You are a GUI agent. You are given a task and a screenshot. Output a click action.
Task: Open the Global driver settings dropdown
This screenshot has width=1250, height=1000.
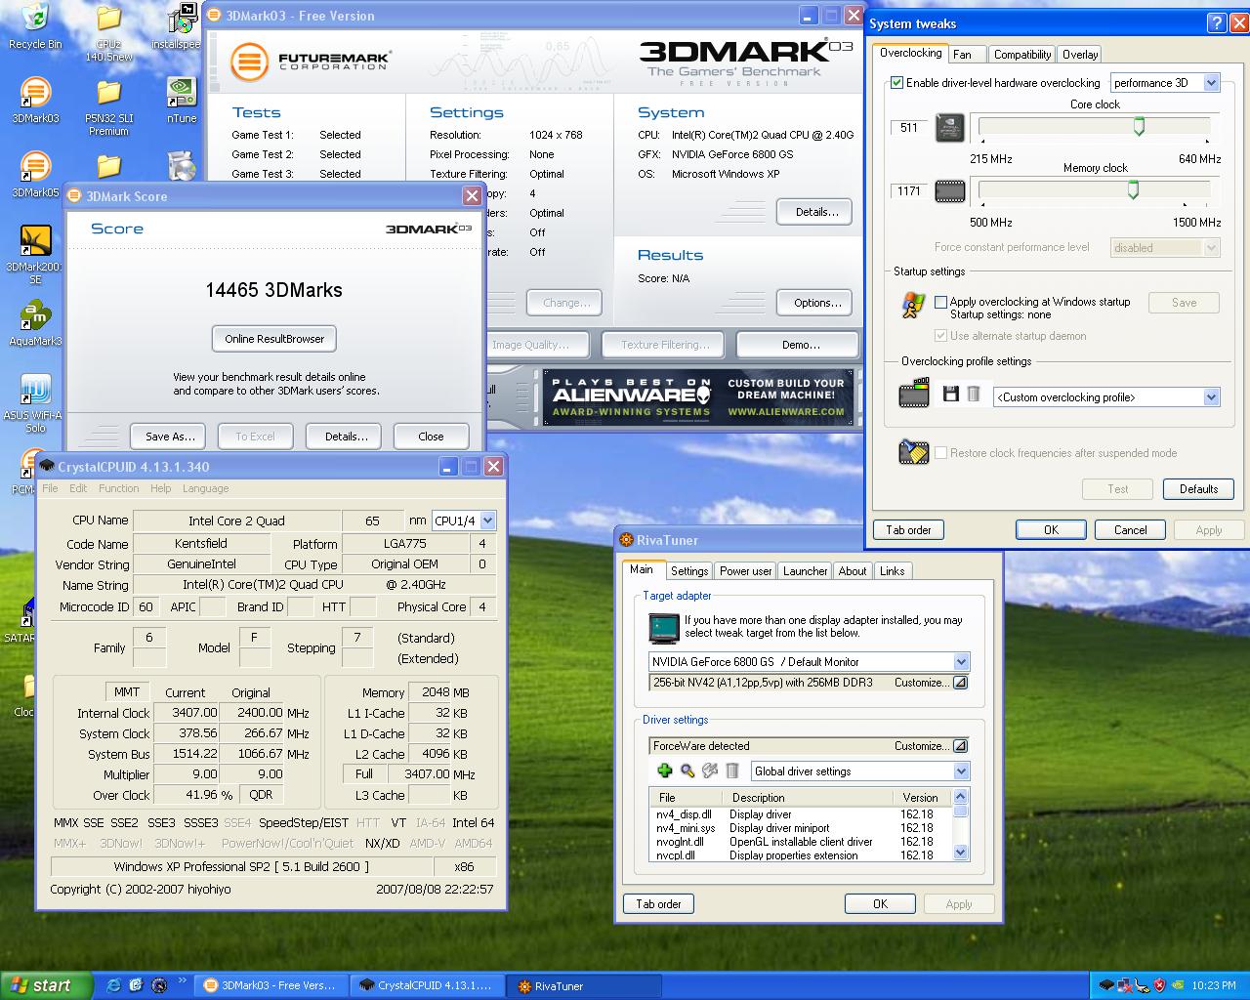click(x=961, y=771)
